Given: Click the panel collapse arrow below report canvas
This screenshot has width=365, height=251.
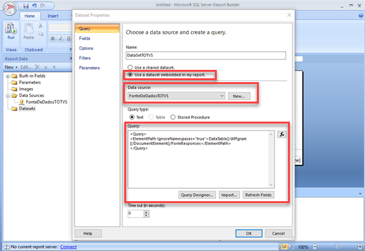Looking at the screenshot, I should coord(360,193).
